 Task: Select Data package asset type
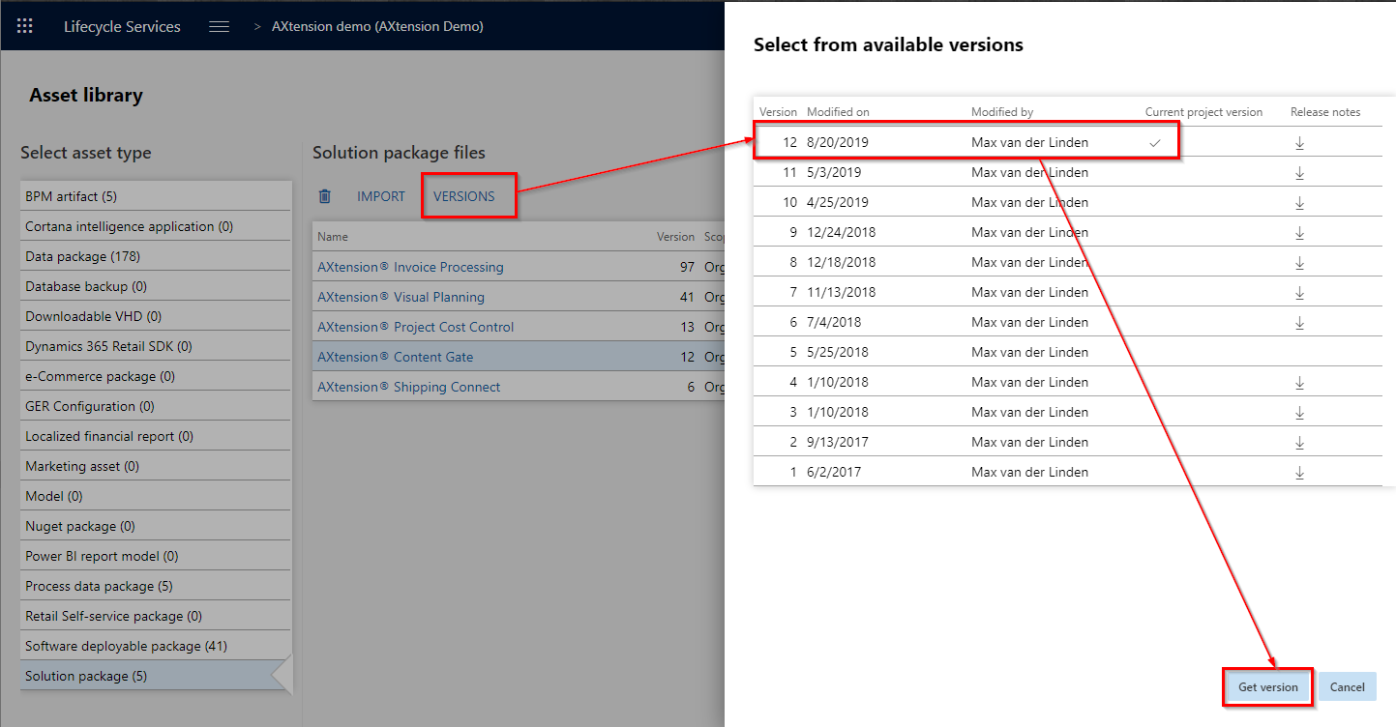pyautogui.click(x=82, y=256)
